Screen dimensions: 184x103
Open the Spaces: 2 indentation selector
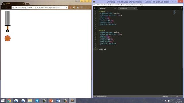tap(165, 96)
